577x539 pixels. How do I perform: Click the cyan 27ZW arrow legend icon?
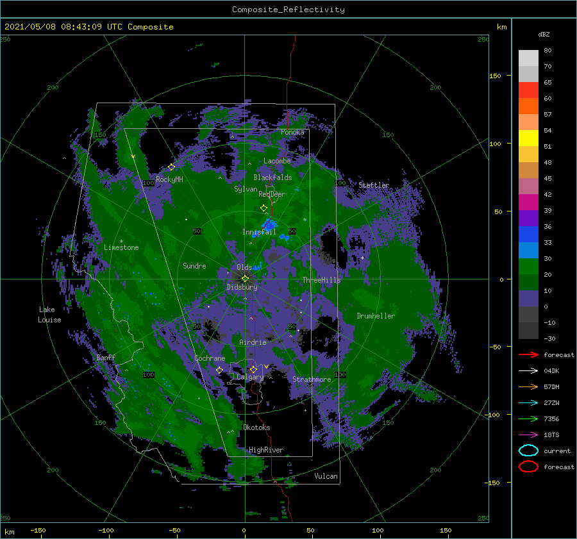(x=528, y=403)
